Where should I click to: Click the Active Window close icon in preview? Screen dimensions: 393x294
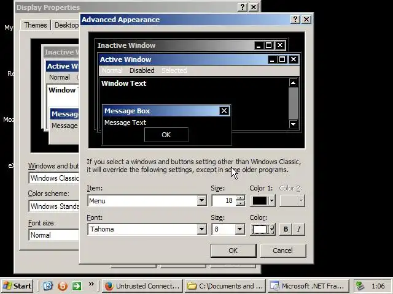(294, 59)
